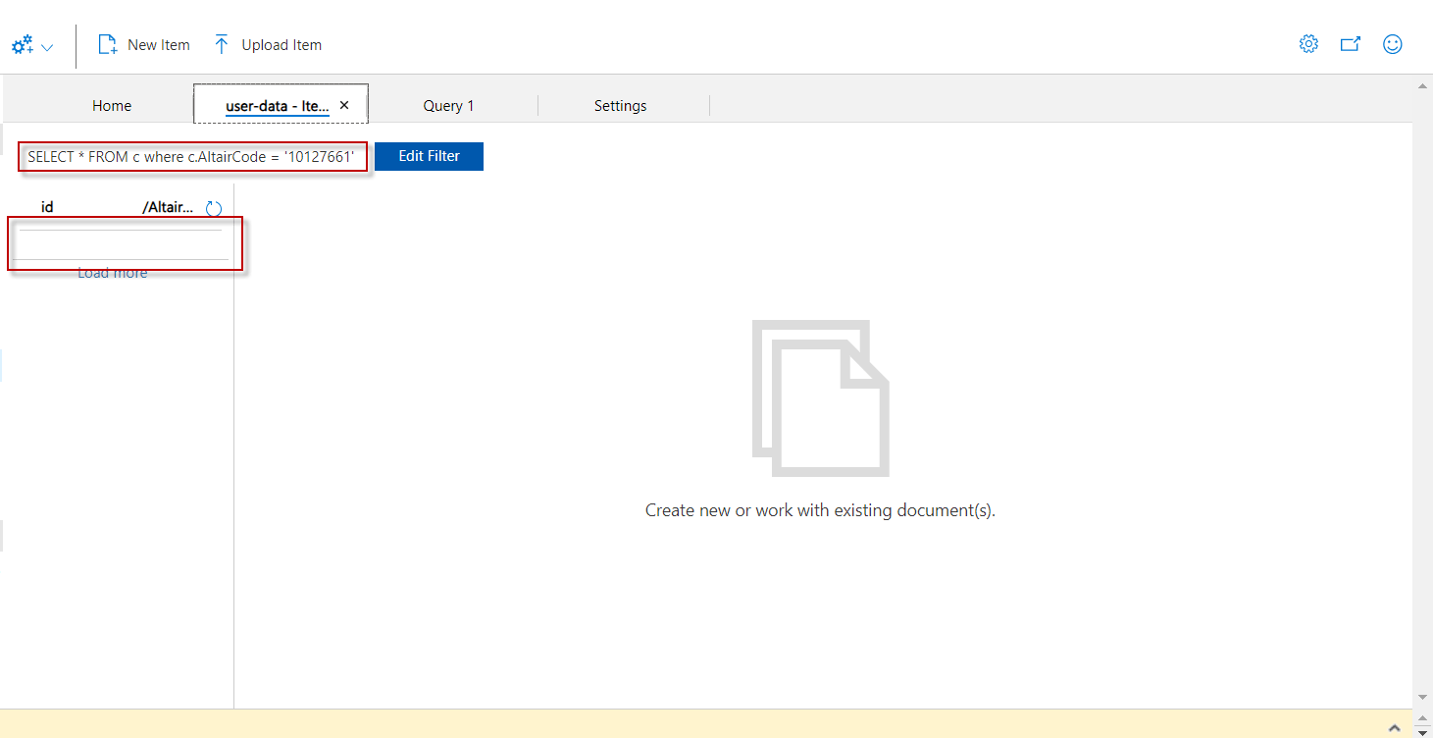The height and width of the screenshot is (738, 1433).
Task: Switch to the Query 1 tab
Action: (x=448, y=105)
